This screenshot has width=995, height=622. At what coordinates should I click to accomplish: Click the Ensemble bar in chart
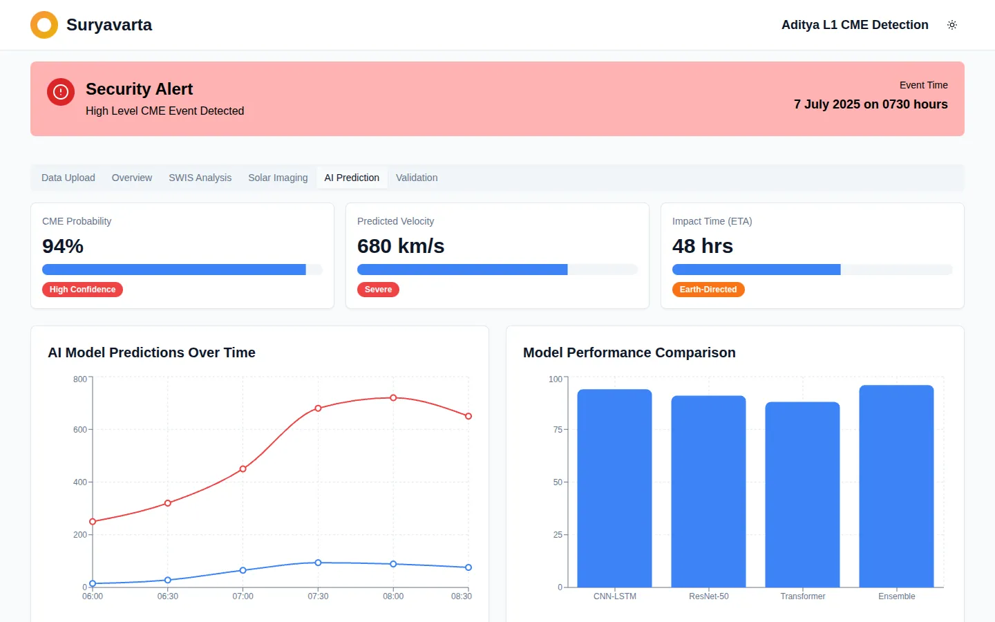897,486
